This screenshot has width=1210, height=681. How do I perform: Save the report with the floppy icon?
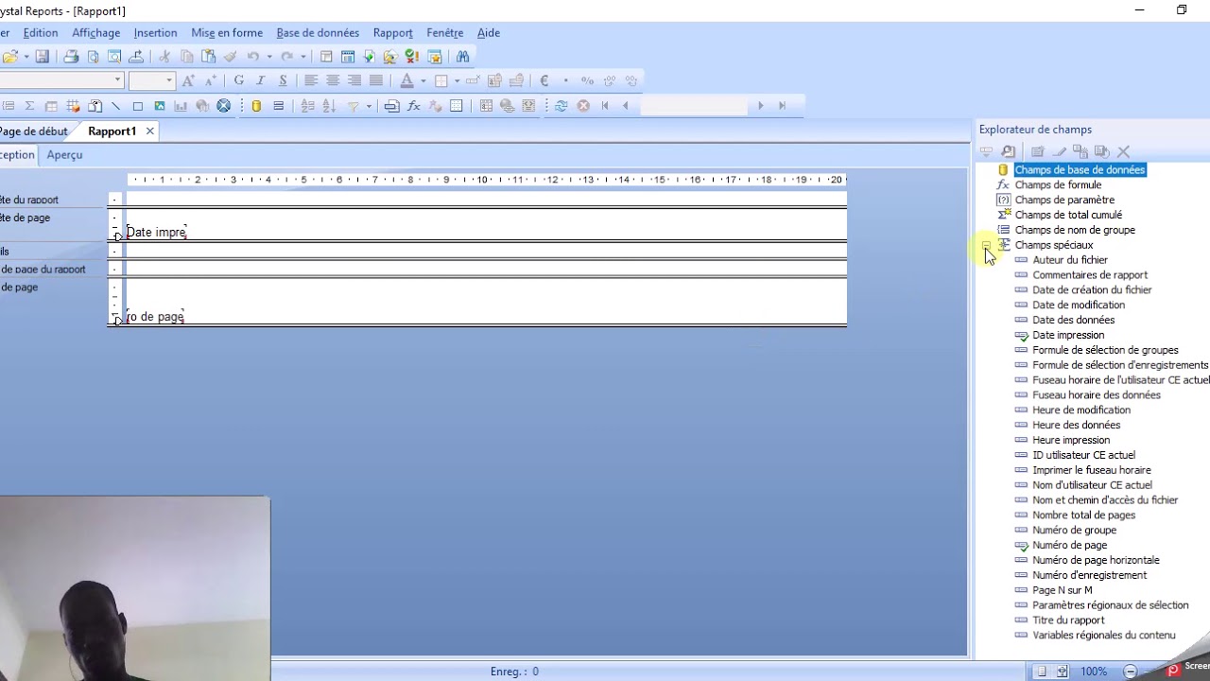pyautogui.click(x=42, y=57)
